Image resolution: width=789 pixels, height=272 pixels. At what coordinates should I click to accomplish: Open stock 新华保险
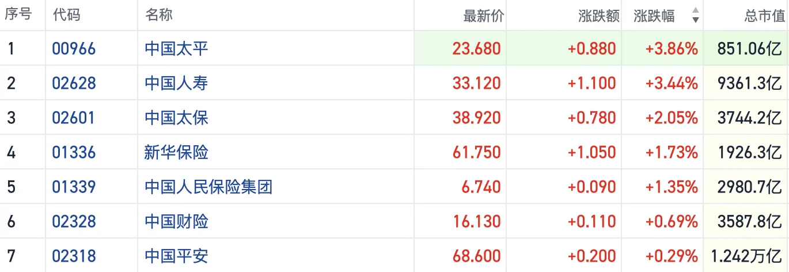point(176,152)
